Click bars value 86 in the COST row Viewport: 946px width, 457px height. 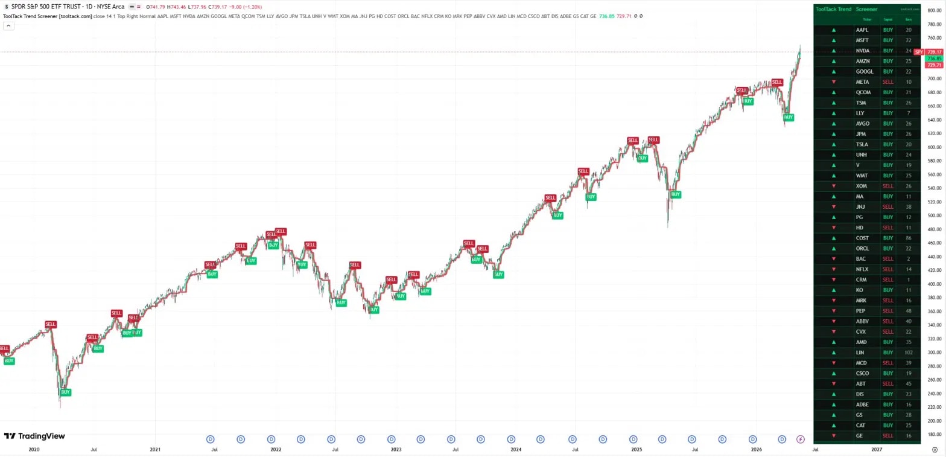click(x=909, y=238)
